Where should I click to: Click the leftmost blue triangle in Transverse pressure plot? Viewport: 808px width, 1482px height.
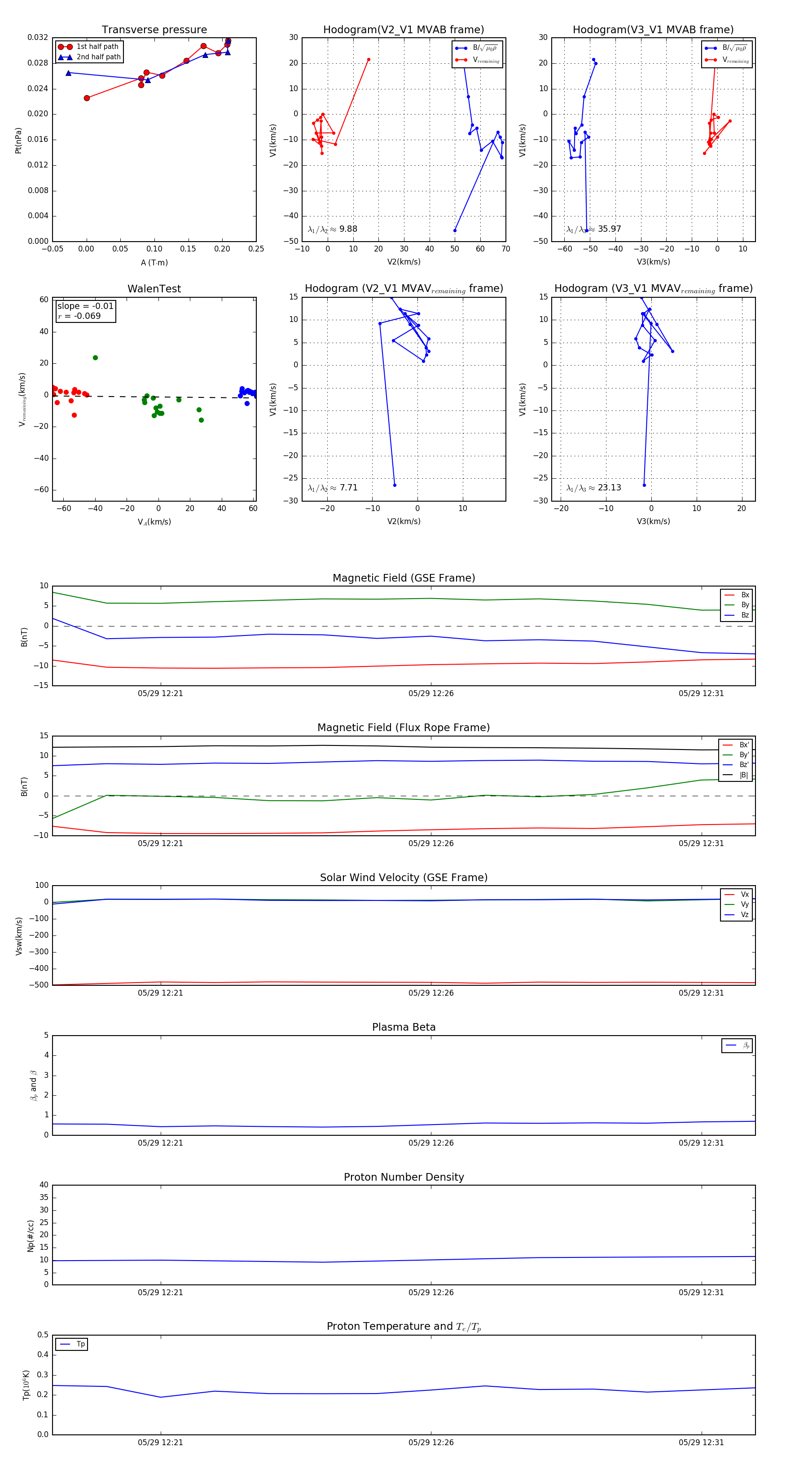(x=68, y=73)
